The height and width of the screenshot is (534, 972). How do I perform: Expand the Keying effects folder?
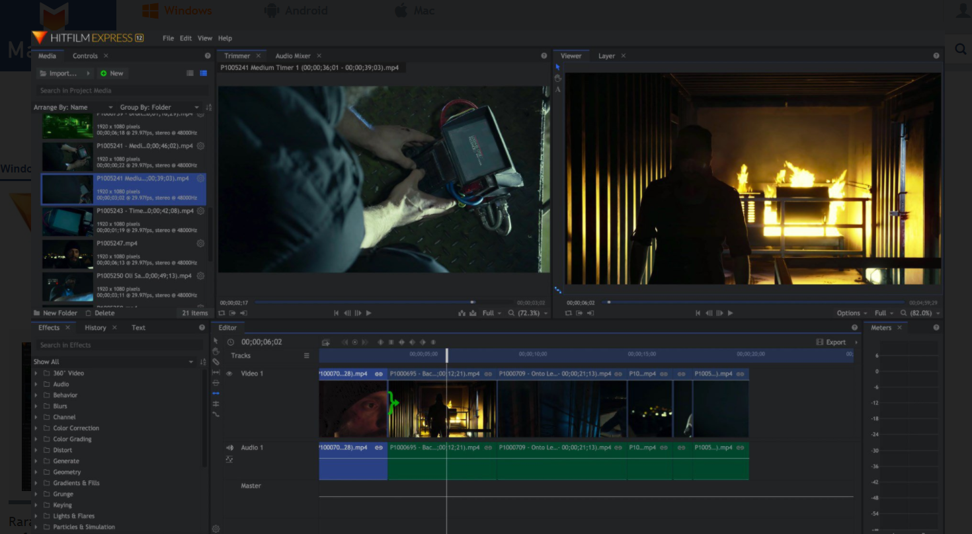[36, 506]
